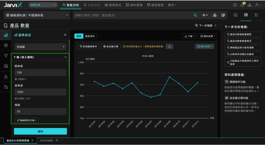
Task: Select the 未命名結果1 bottom tab
Action: (47, 141)
